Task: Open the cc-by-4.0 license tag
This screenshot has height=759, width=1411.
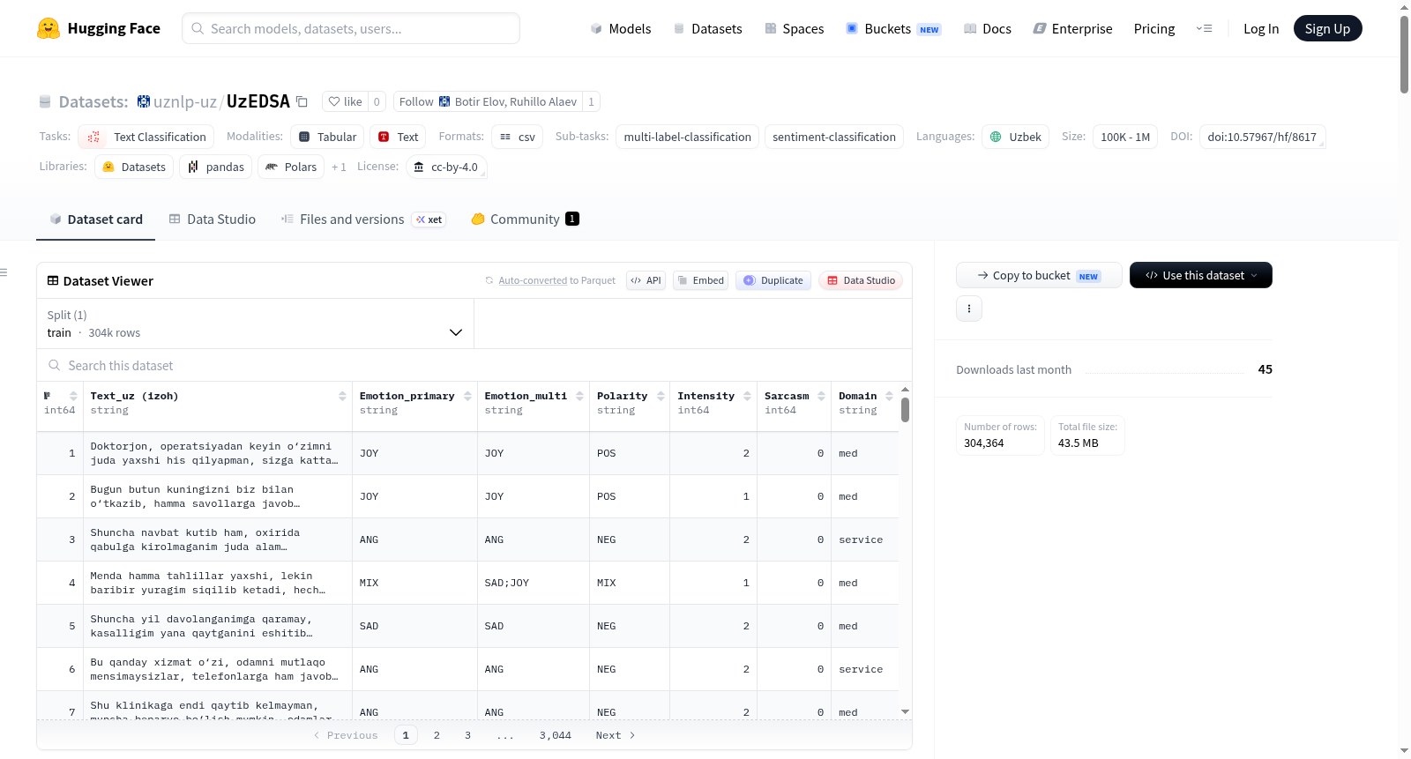Action: pyautogui.click(x=446, y=167)
